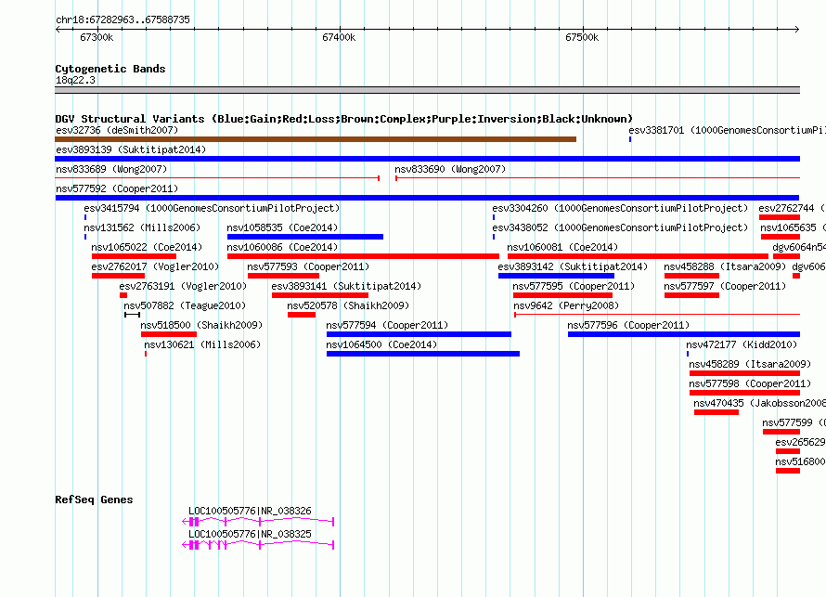Click the nsv1060081 (Coe2014) label
Viewport: 826px width, 597px height.
(x=562, y=247)
